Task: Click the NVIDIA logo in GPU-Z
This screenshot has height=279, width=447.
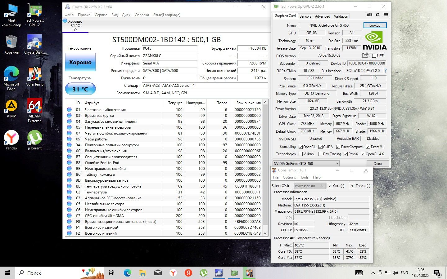Action: 375,40
